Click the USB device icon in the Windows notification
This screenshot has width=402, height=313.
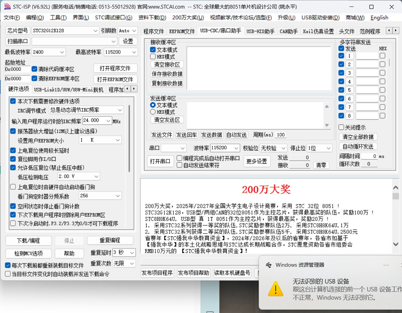point(269,265)
